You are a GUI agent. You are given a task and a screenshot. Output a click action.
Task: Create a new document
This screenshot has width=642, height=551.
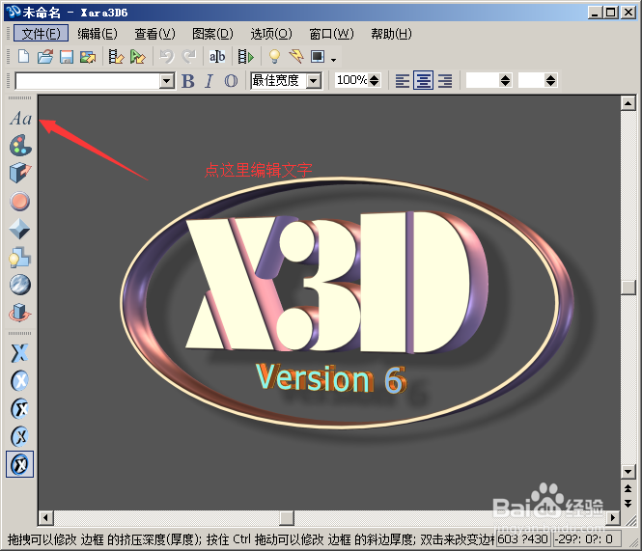coord(24,56)
